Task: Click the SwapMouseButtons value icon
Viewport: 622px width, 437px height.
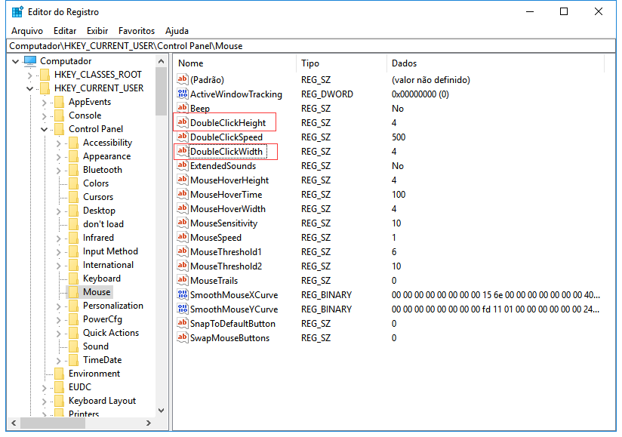Action: (x=182, y=338)
